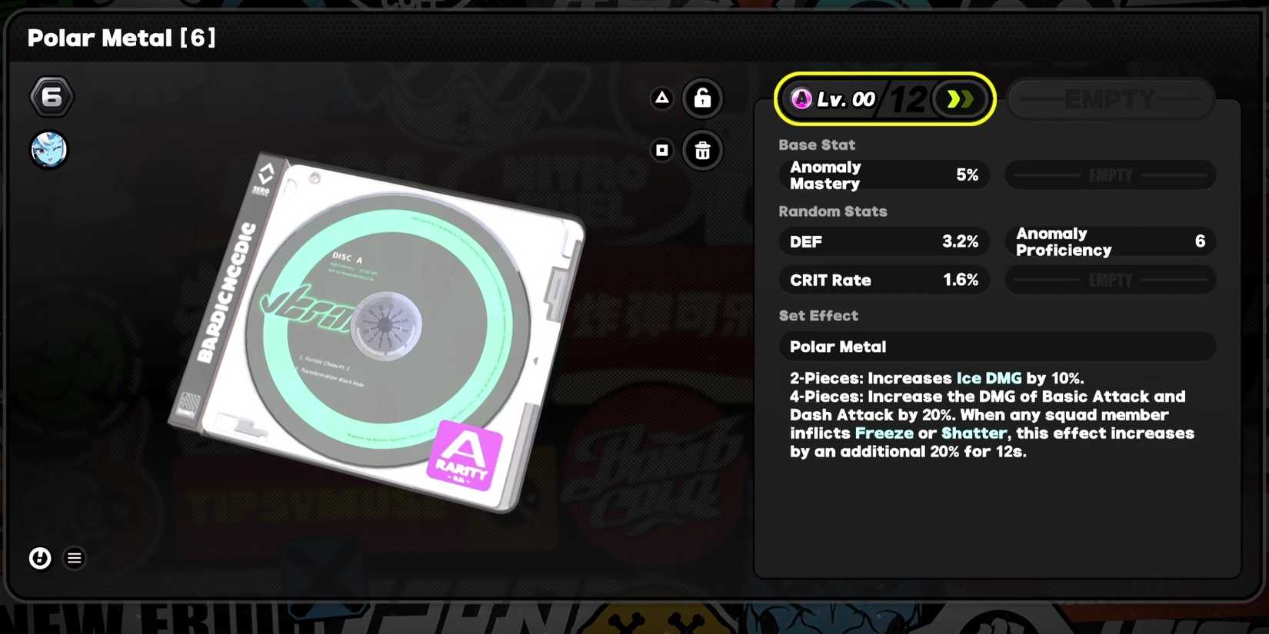Select the Anomaly Proficiency 6 stat row
This screenshot has width=1269, height=634.
coord(1111,242)
